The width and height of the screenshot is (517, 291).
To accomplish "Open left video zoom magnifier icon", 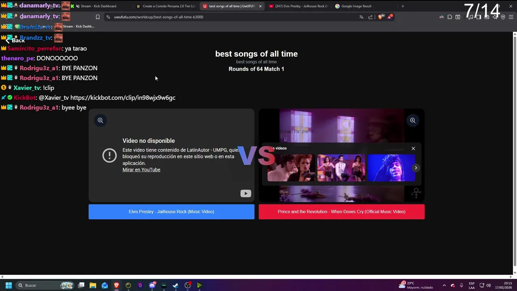I will [x=100, y=120].
